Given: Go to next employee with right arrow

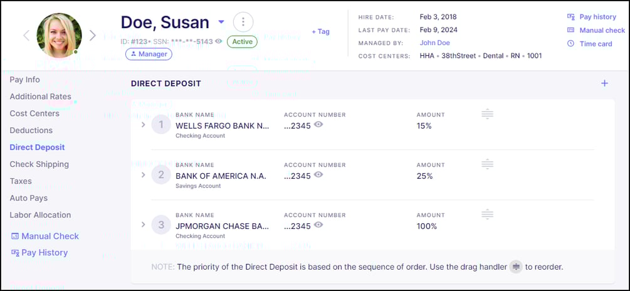Looking at the screenshot, I should click(x=93, y=35).
